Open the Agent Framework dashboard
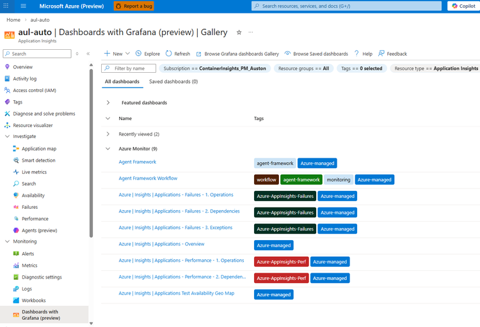The width and height of the screenshot is (480, 327). 138,162
